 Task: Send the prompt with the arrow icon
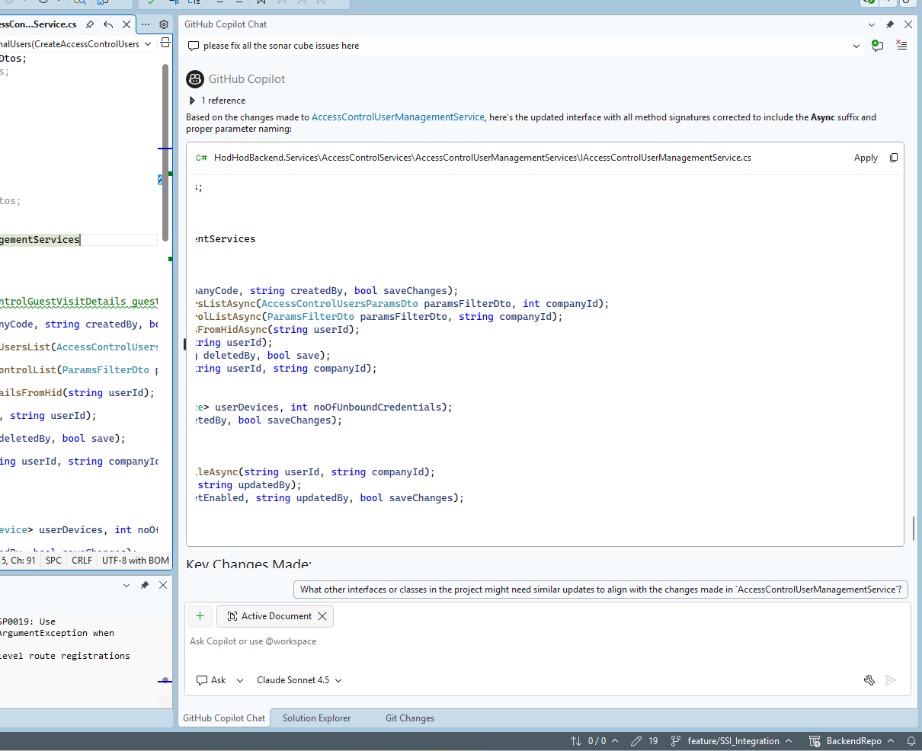coord(891,680)
